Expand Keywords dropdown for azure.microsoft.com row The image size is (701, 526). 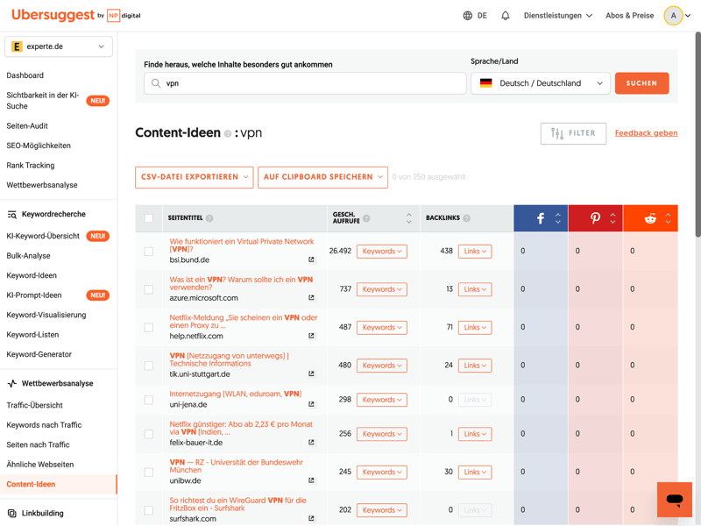point(381,289)
